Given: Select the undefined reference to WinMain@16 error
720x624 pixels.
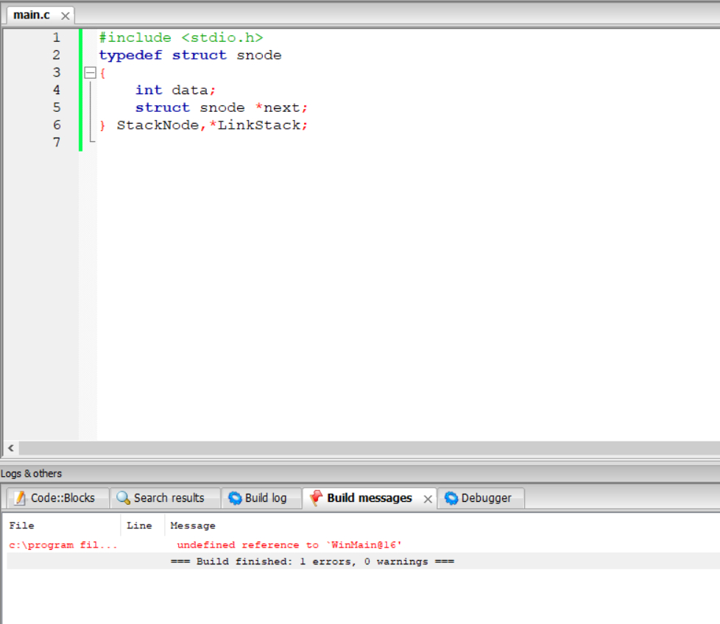Looking at the screenshot, I should tap(289, 545).
